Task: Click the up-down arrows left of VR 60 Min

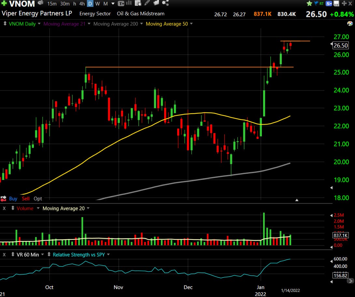Action: (13, 254)
